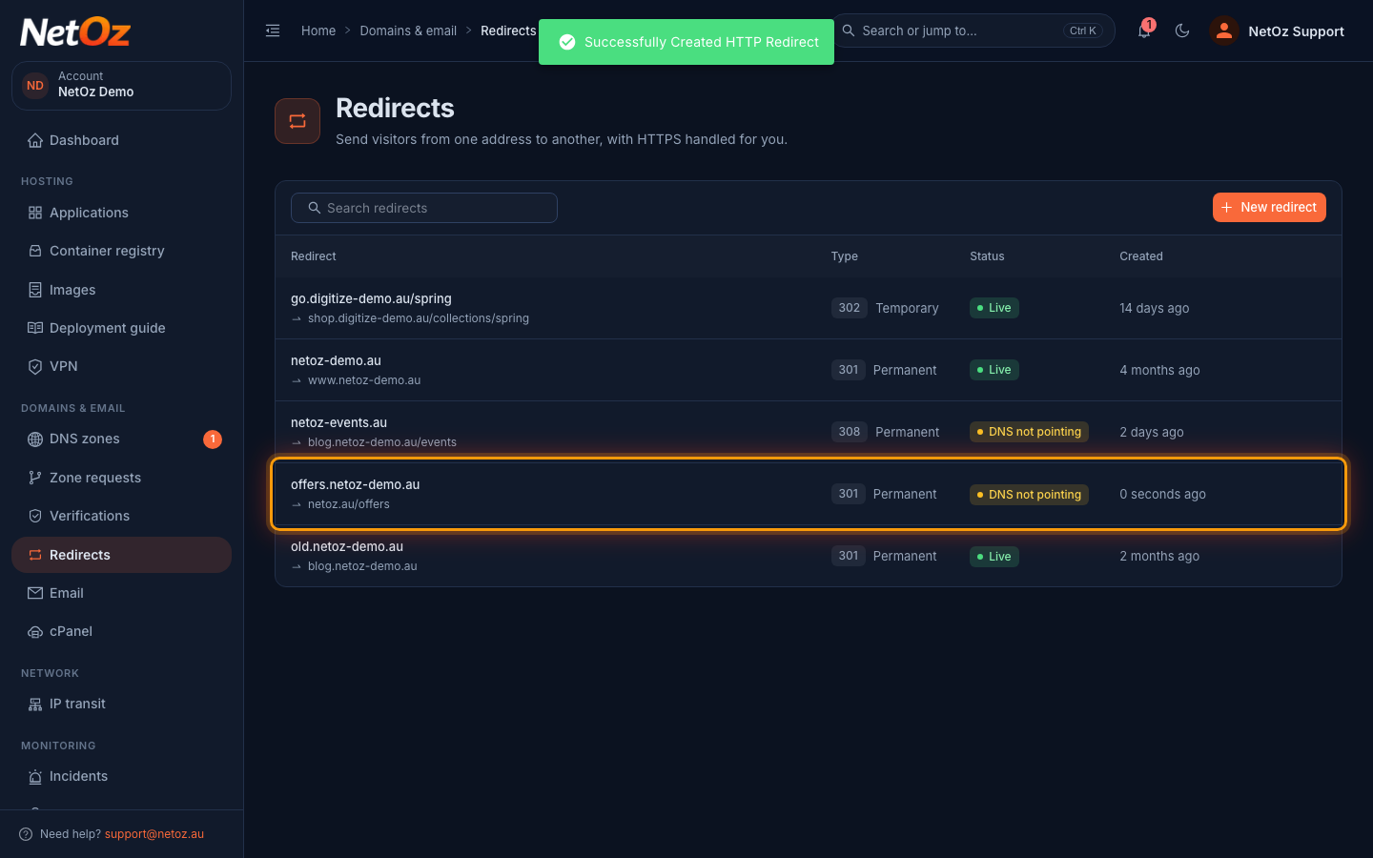The width and height of the screenshot is (1373, 858).
Task: Click the Verifications shield icon
Action: point(35,516)
